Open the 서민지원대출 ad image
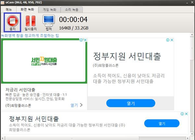 pos(44,61)
